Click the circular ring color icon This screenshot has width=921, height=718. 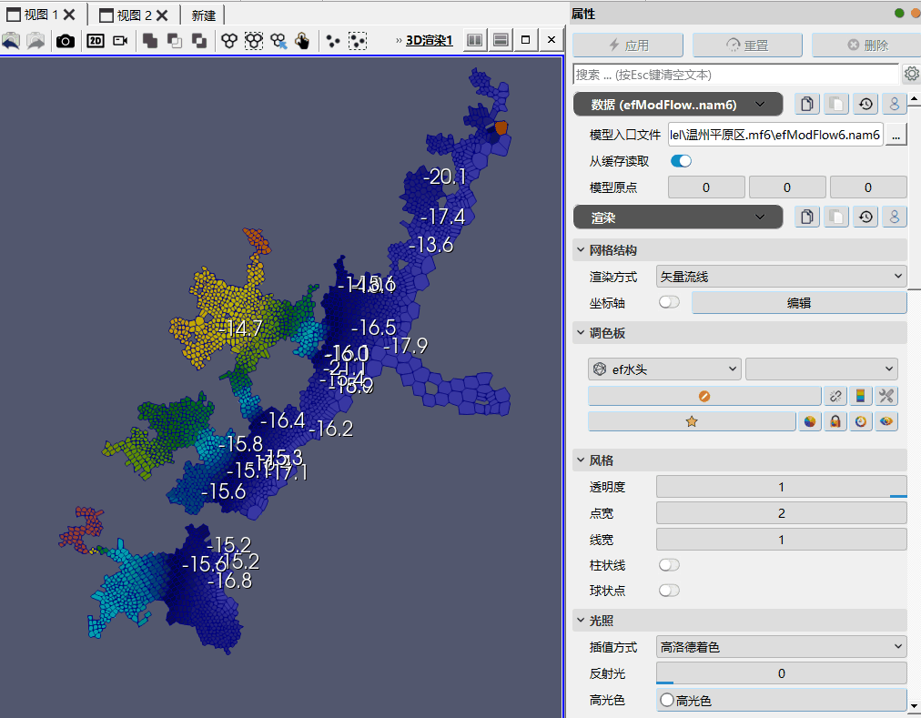click(861, 421)
